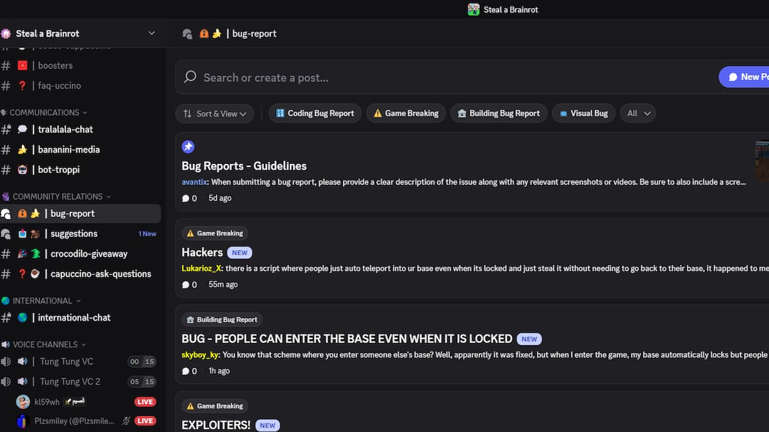Click the search magnifier icon
769x432 pixels.
coord(190,77)
